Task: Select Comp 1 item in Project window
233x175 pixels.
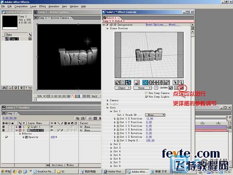Action: click(14, 39)
